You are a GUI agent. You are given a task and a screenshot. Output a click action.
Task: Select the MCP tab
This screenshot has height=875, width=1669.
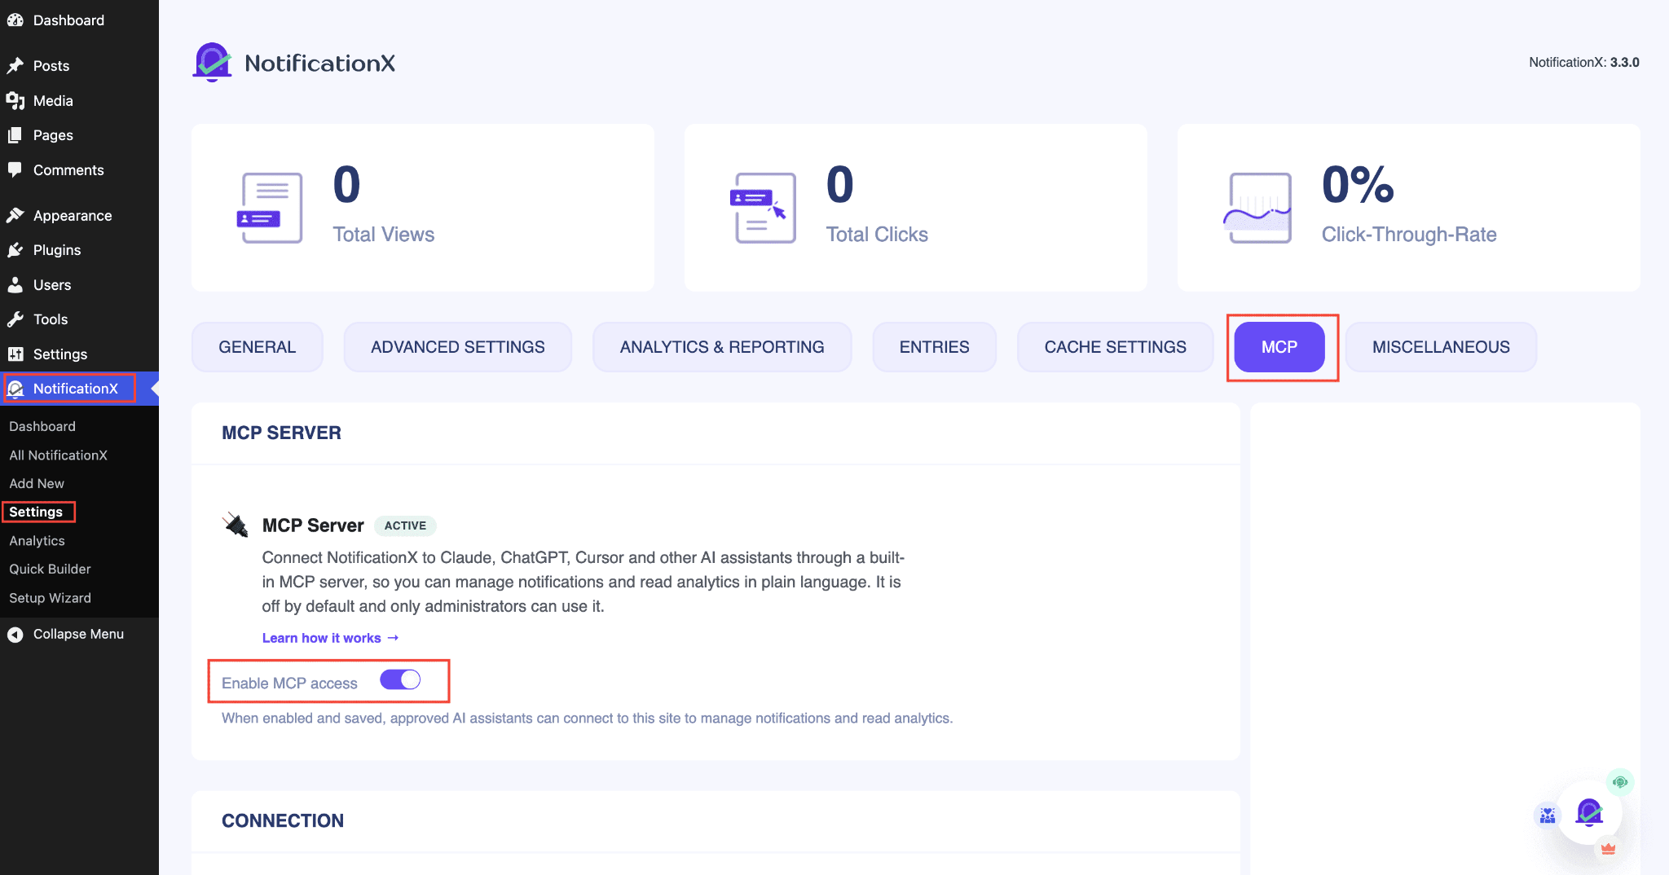click(x=1279, y=347)
